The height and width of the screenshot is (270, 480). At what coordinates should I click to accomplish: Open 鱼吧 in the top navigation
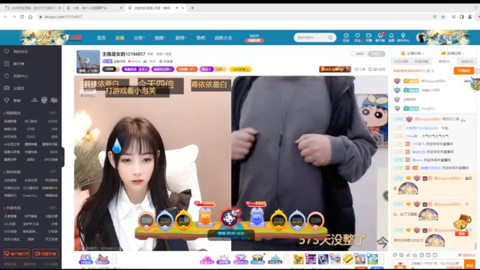(x=201, y=38)
